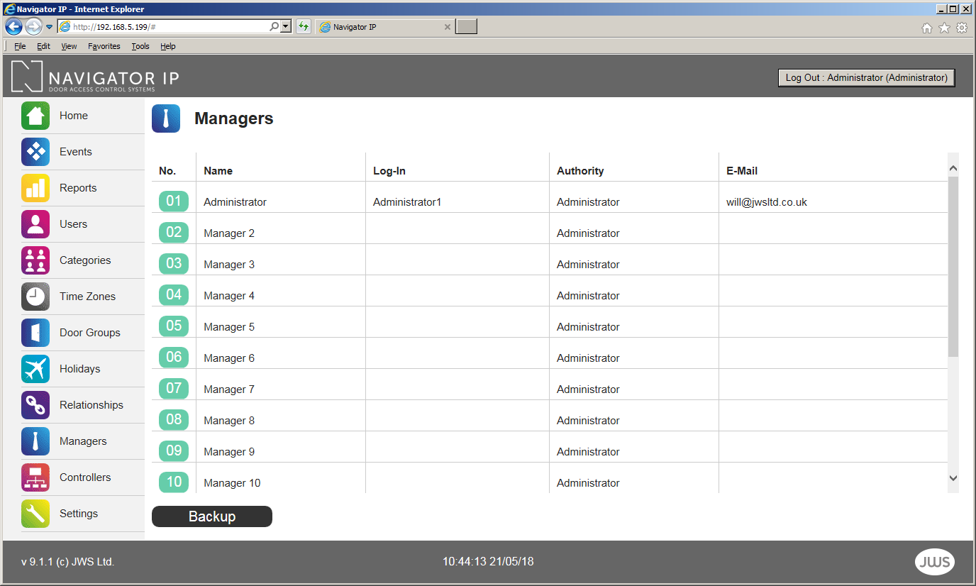976x586 pixels.
Task: Open the File menu
Action: click(20, 46)
